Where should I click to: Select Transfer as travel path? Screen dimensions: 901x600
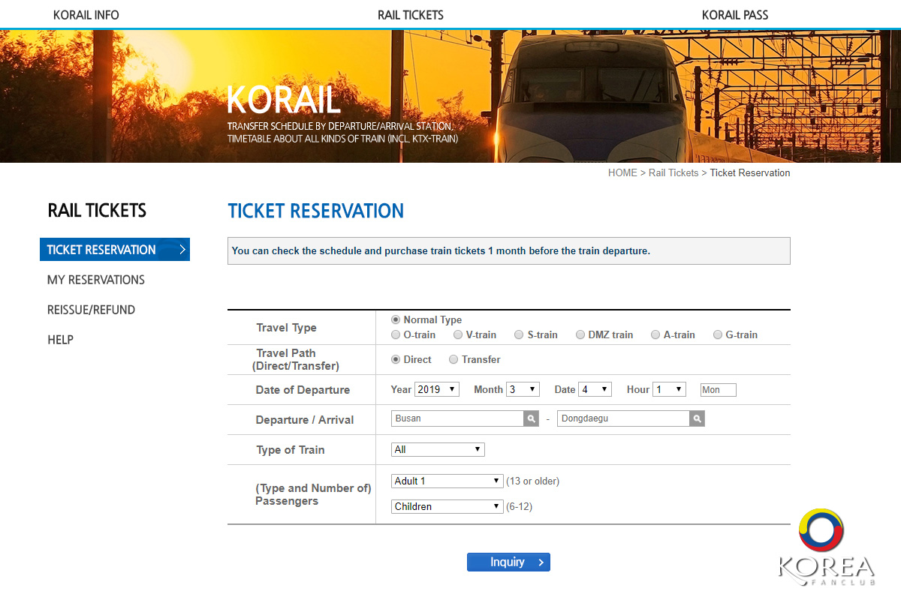pyautogui.click(x=454, y=360)
